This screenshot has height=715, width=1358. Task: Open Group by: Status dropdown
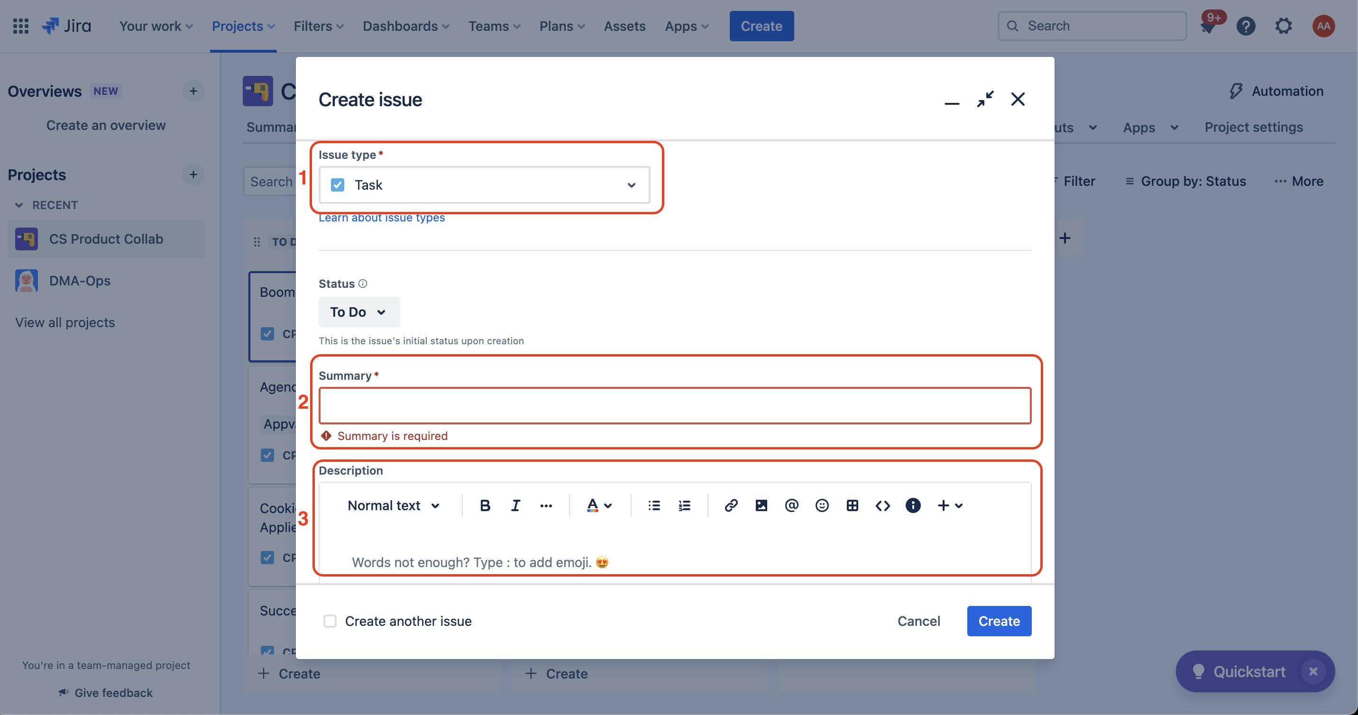1185,182
